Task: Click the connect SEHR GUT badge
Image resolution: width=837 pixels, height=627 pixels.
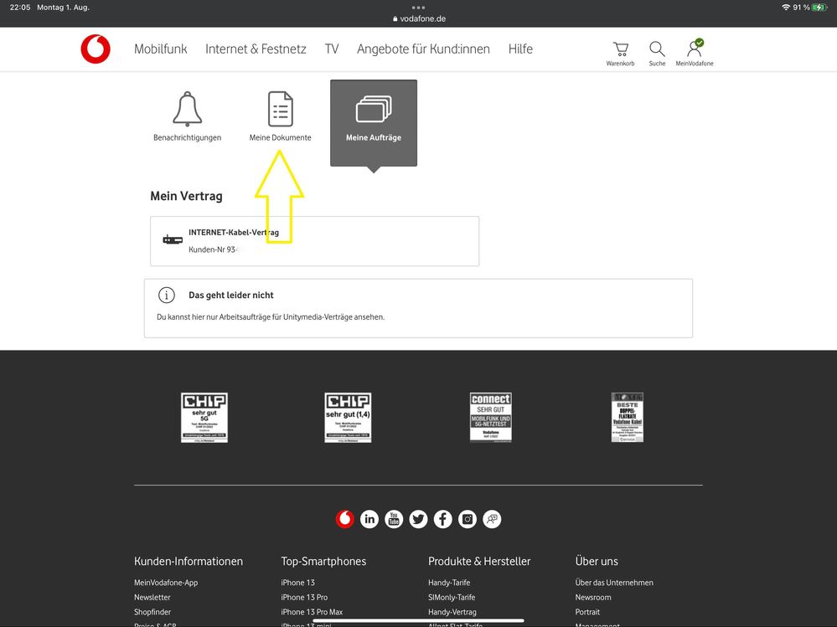Action: pos(491,418)
